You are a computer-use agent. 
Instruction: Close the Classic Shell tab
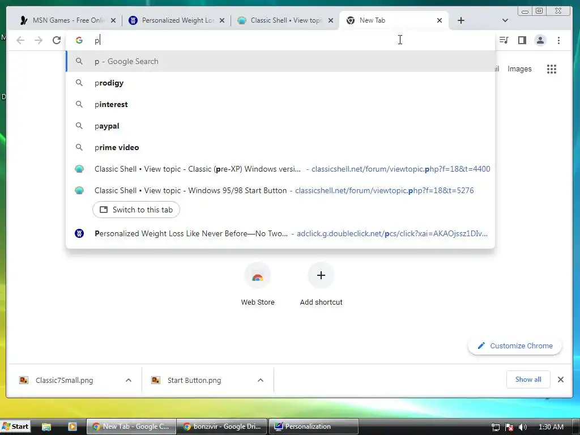[x=331, y=20]
